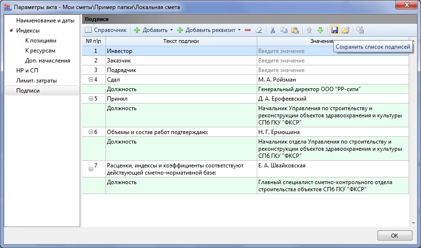Screen dimensions: 421x248
Task: Move signature down with green arrow
Action: pyautogui.click(x=320, y=30)
